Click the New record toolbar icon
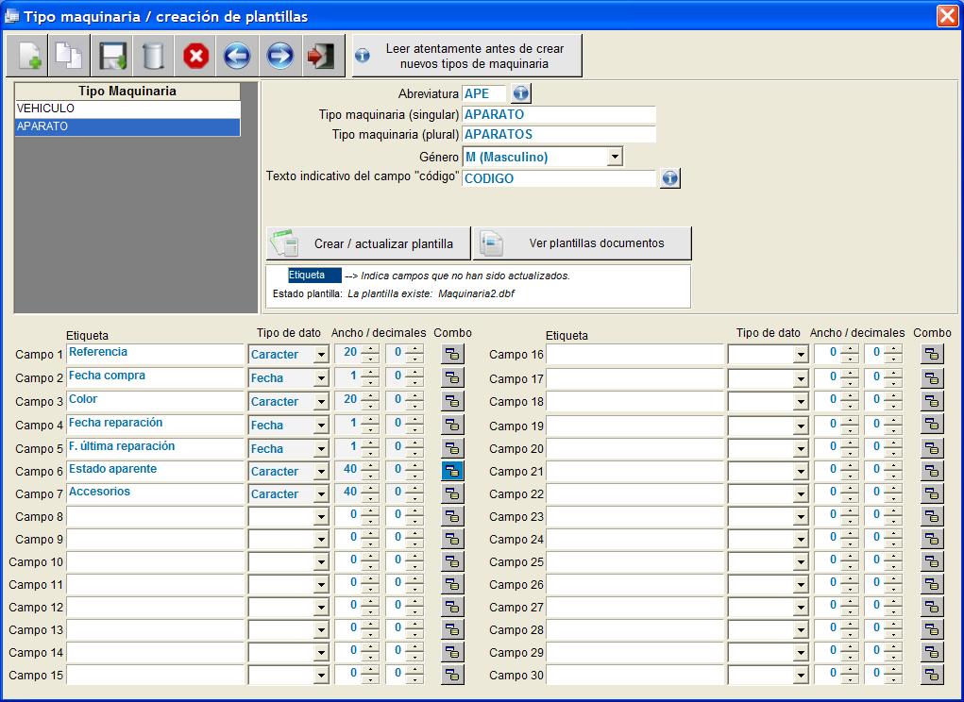The height and width of the screenshot is (702, 964). pos(27,56)
